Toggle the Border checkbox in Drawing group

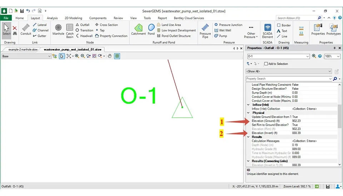[279, 25]
